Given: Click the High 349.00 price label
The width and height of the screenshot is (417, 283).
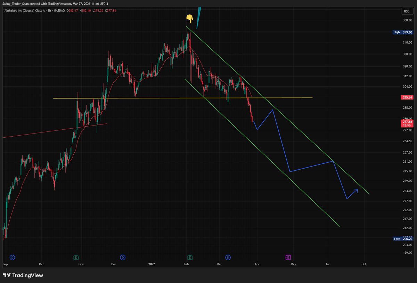Looking at the screenshot, I should pos(403,32).
